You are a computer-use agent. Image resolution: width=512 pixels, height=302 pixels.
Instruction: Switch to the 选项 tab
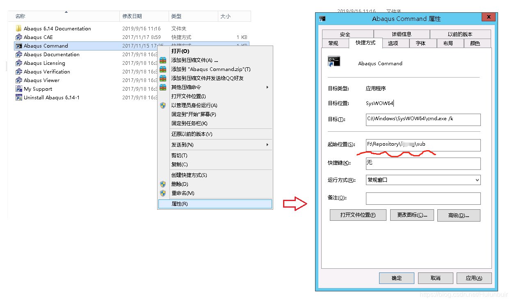(396, 43)
